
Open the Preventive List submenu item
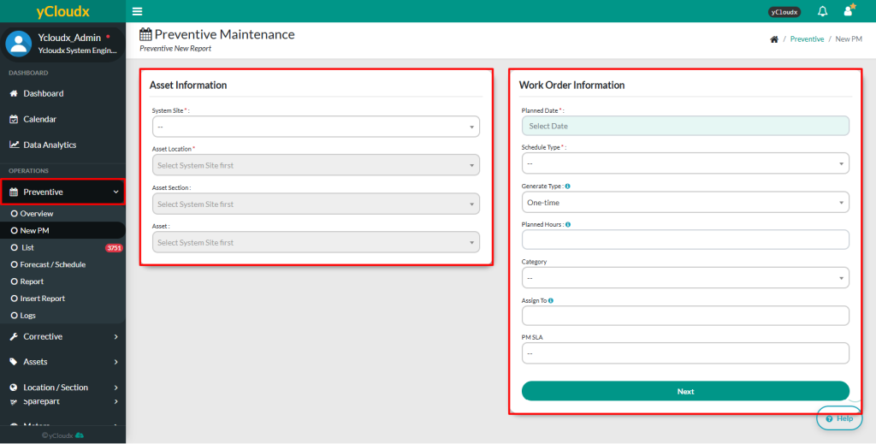[x=62, y=247]
